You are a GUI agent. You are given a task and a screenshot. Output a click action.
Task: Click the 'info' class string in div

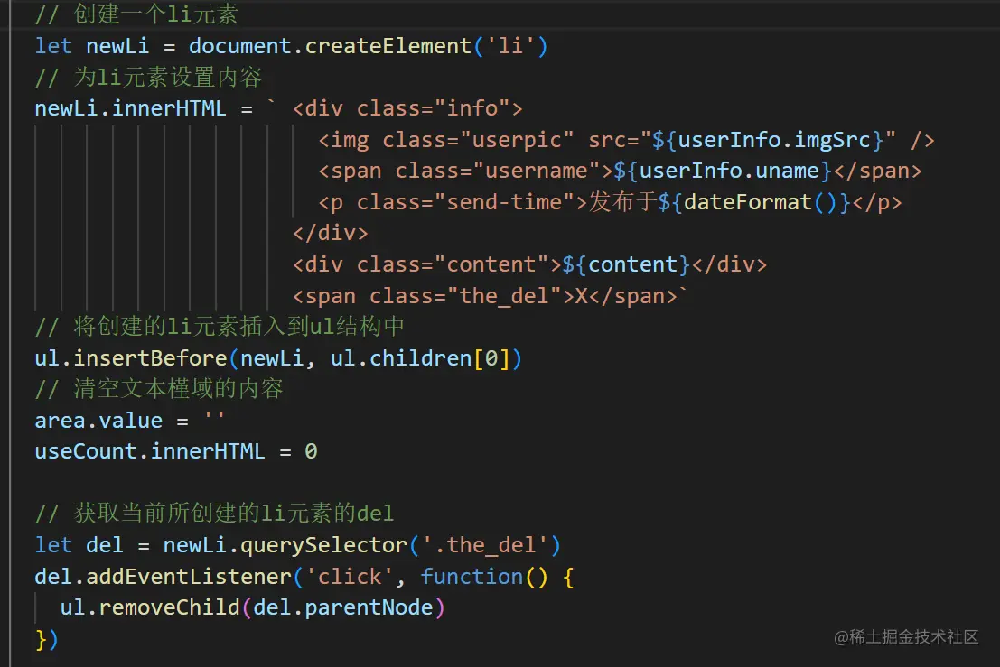472,108
